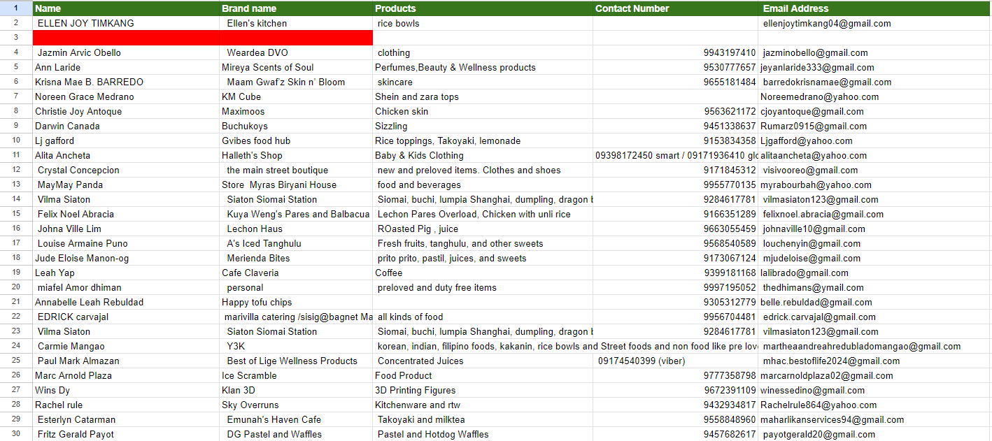Select brand Ice Scramble

(296, 375)
